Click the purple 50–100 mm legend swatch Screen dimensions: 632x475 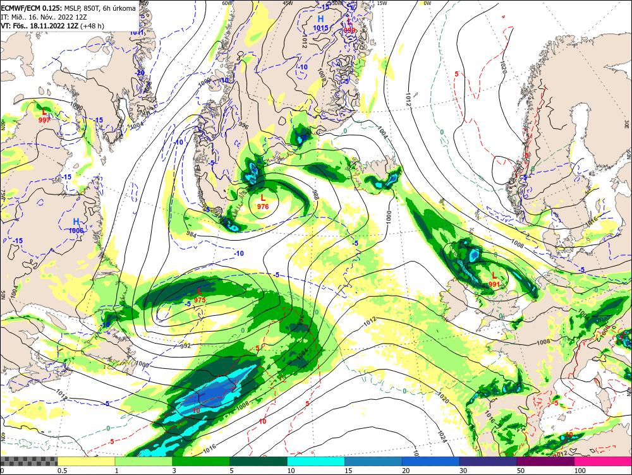[x=546, y=461]
